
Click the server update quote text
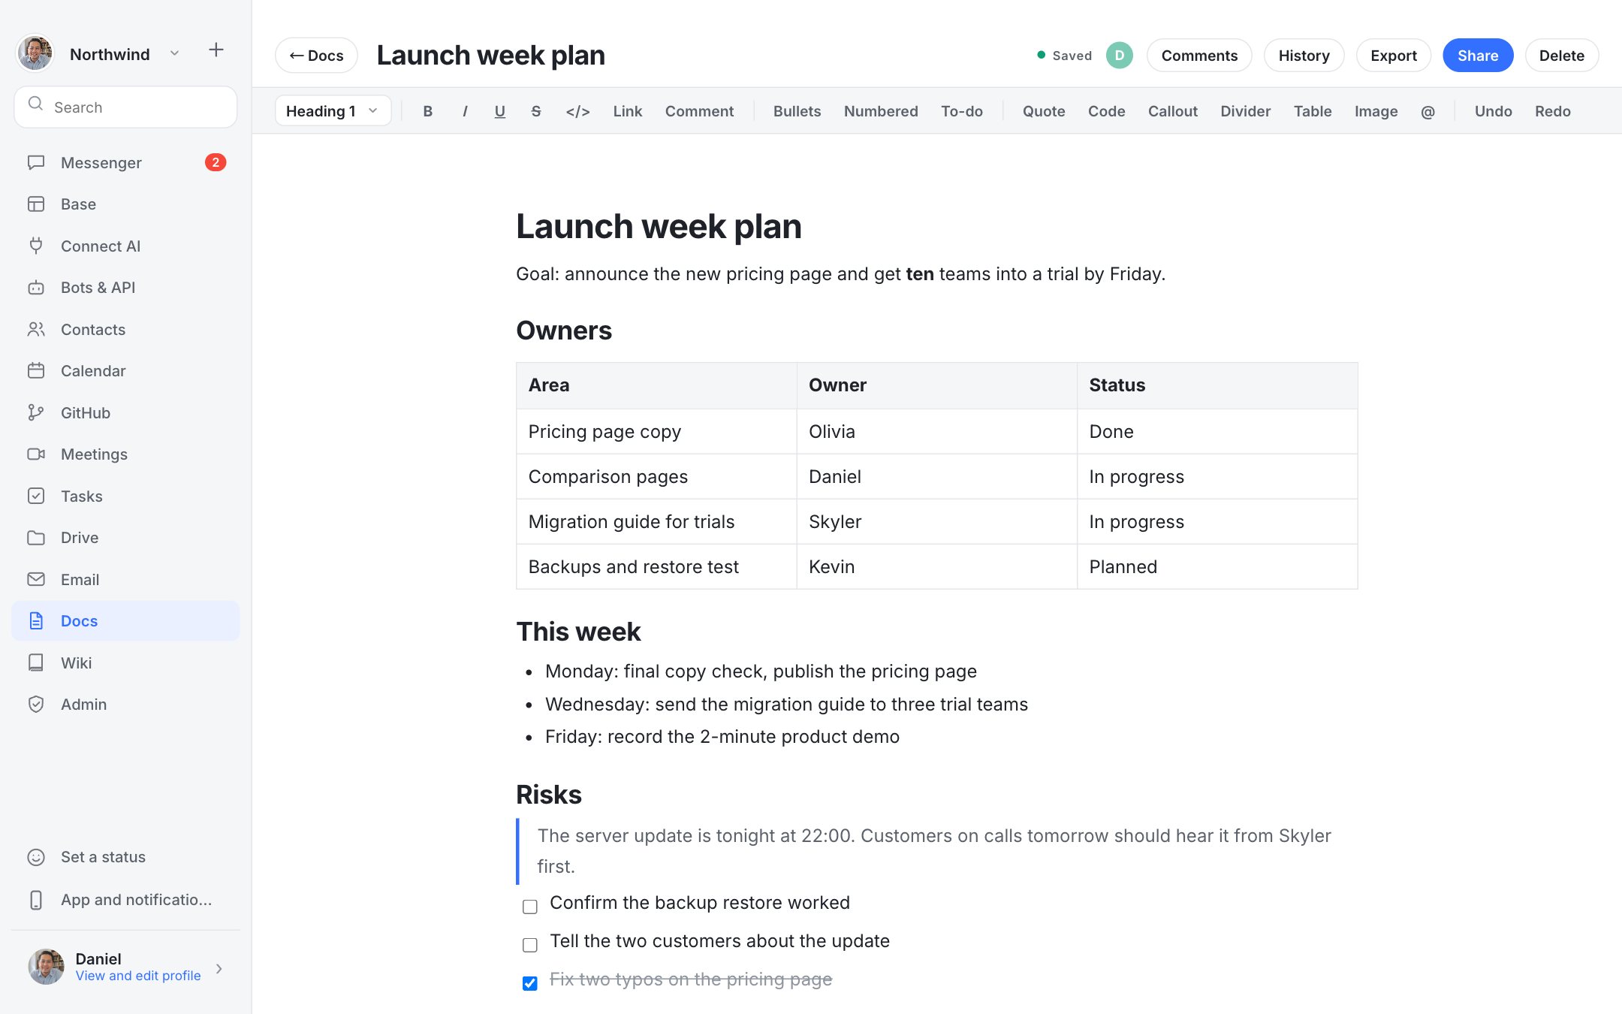coord(934,851)
